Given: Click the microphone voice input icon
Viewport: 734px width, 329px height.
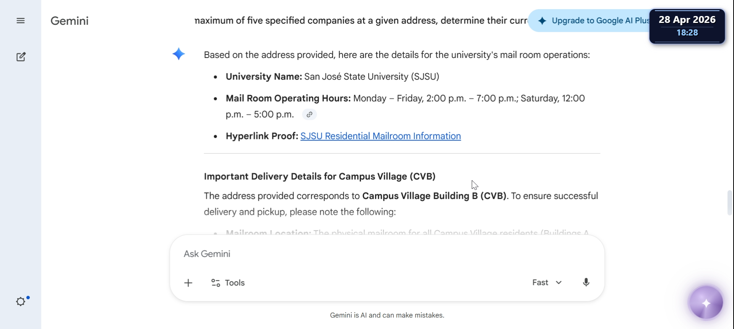Looking at the screenshot, I should (586, 282).
